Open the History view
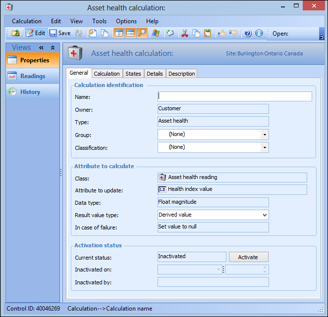The width and height of the screenshot is (328, 317). (x=30, y=92)
